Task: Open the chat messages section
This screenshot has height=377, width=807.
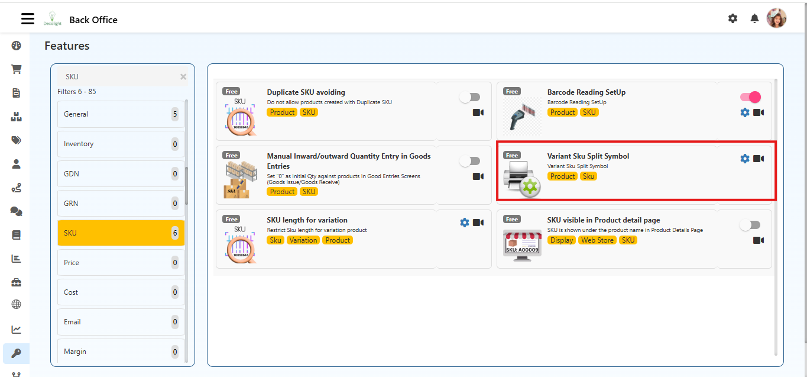Action: tap(16, 211)
